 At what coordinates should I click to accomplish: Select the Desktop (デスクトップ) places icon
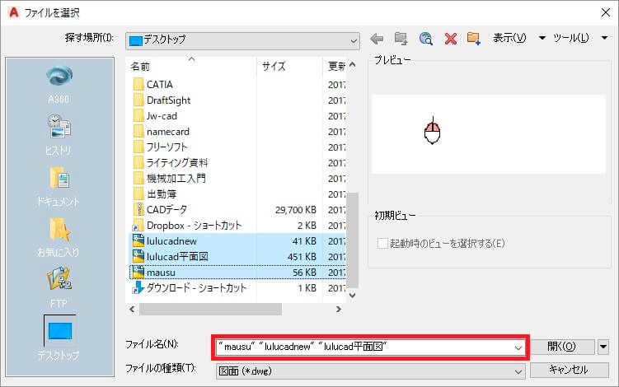(x=59, y=338)
